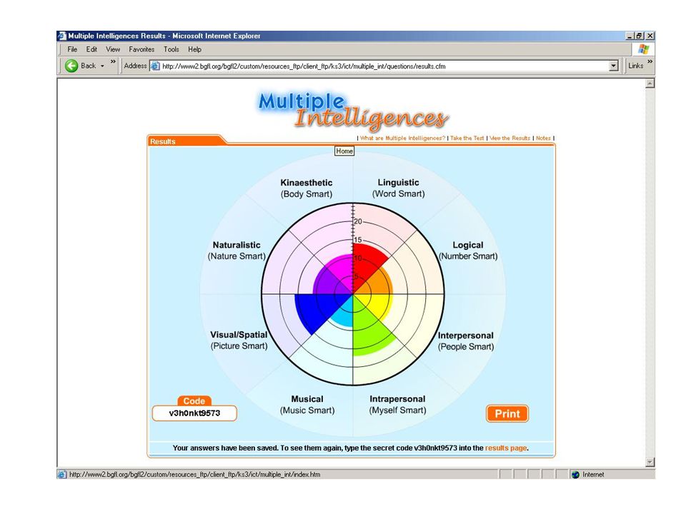
Task: Click the 'Naturalistic' label text
Action: [x=237, y=245]
